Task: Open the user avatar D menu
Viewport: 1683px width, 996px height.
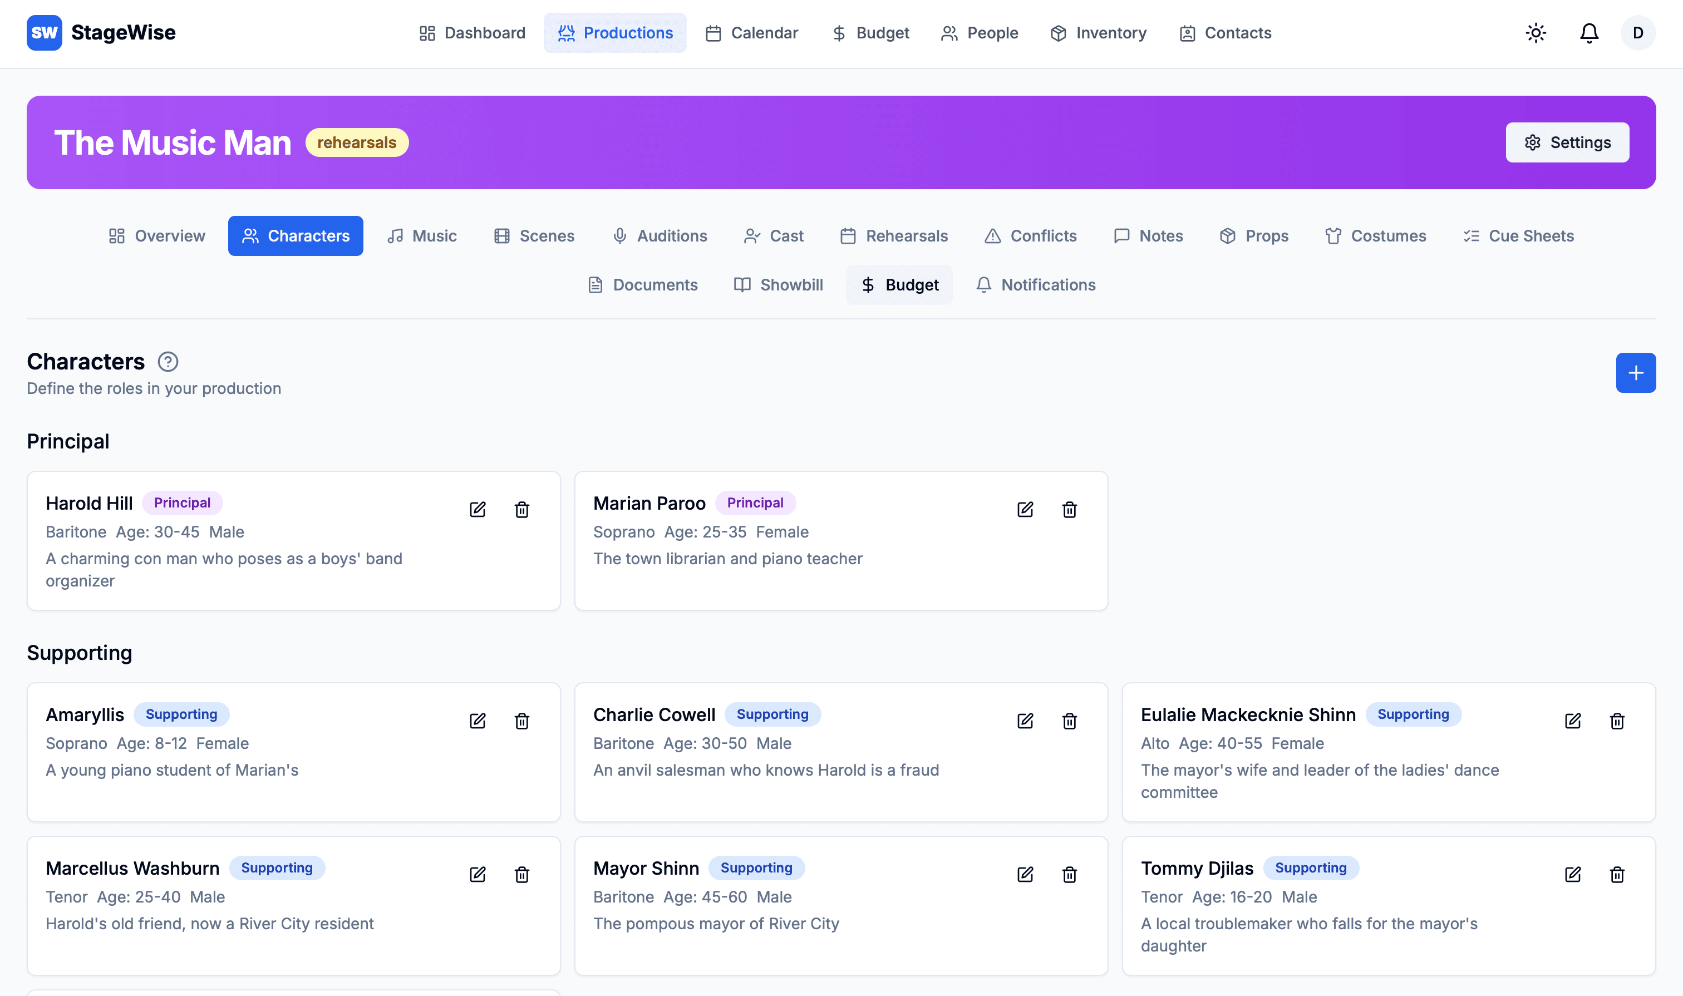Action: tap(1638, 33)
